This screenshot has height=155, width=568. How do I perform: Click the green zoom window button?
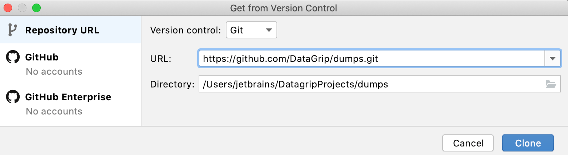pyautogui.click(x=36, y=8)
